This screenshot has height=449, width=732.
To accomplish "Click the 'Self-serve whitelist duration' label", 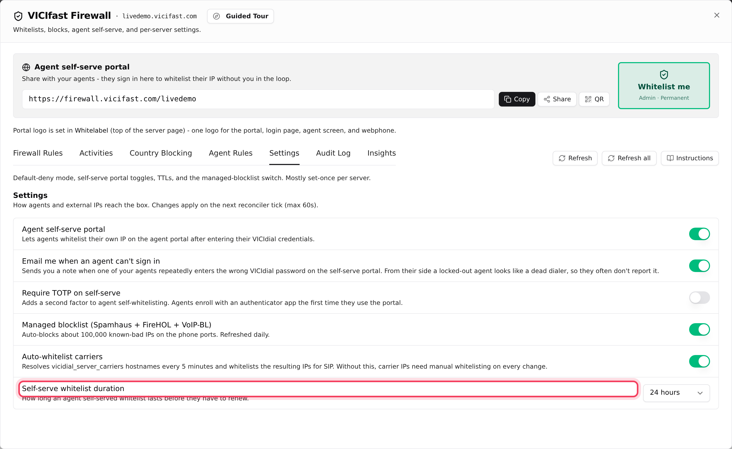I will 73,389.
